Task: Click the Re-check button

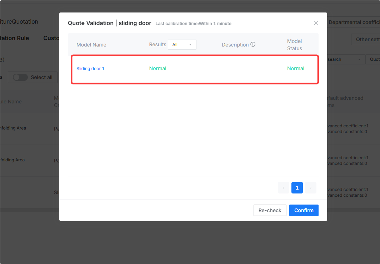Action: tap(270, 210)
